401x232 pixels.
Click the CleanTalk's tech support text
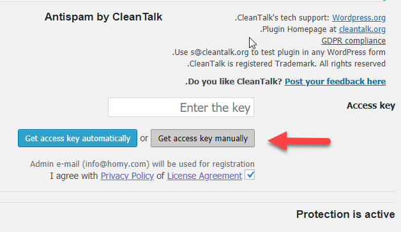[x=282, y=18]
